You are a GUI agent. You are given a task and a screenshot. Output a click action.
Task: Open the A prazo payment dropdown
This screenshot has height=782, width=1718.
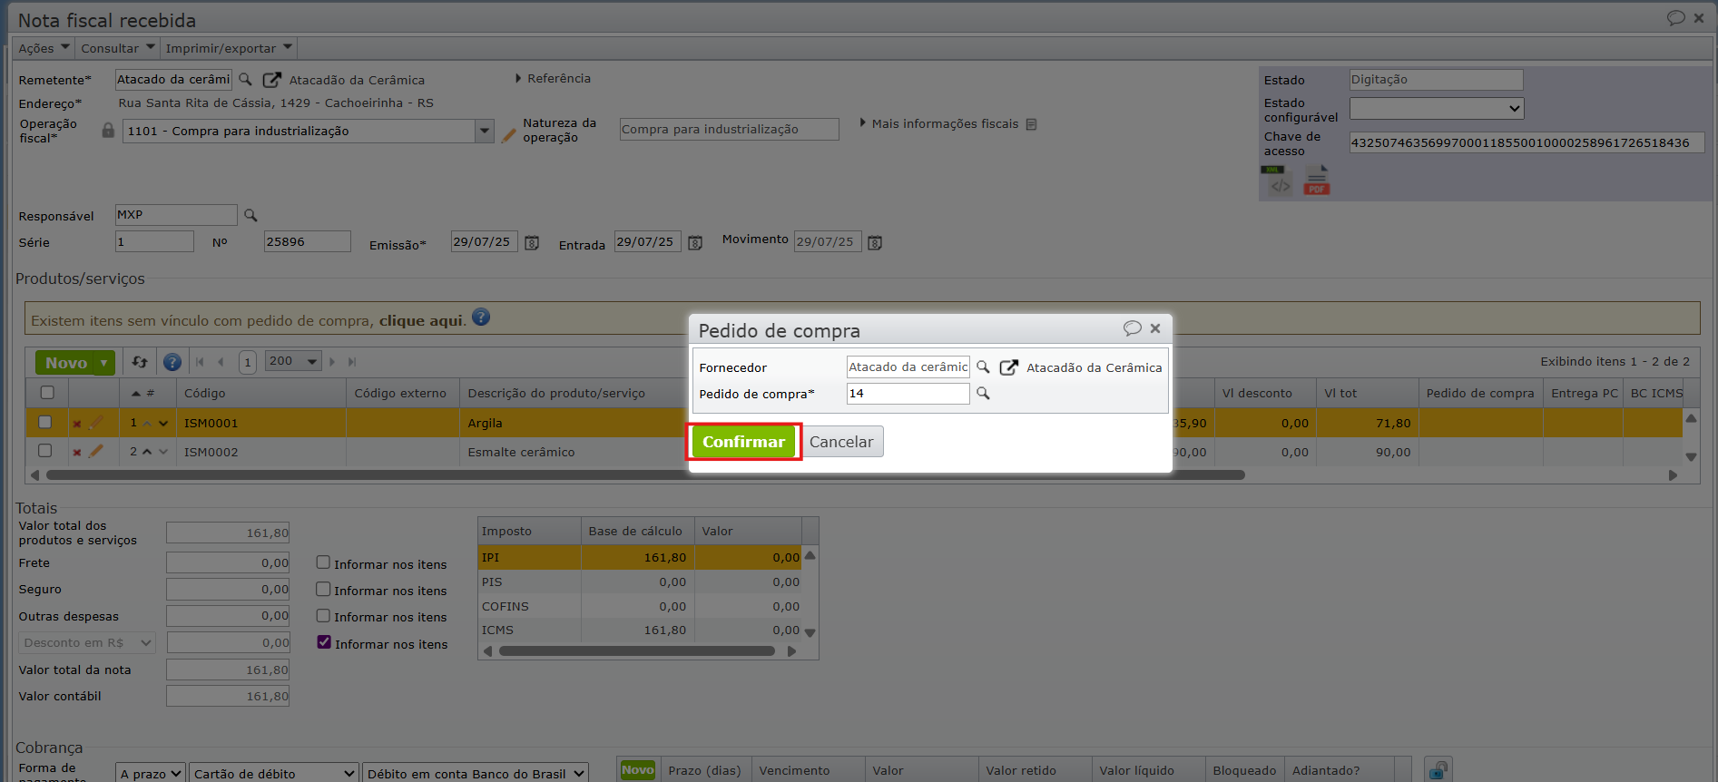click(x=151, y=773)
